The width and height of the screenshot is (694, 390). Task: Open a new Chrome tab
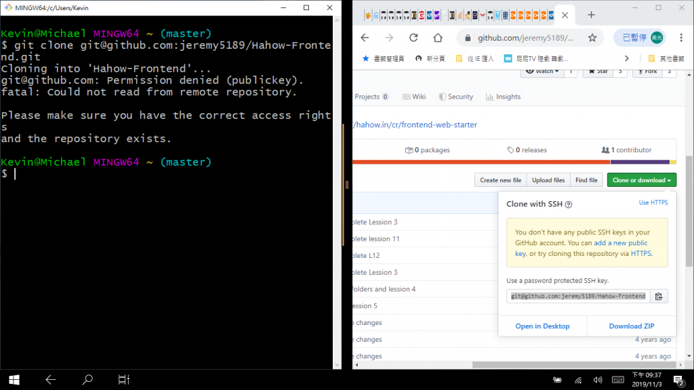pos(591,15)
